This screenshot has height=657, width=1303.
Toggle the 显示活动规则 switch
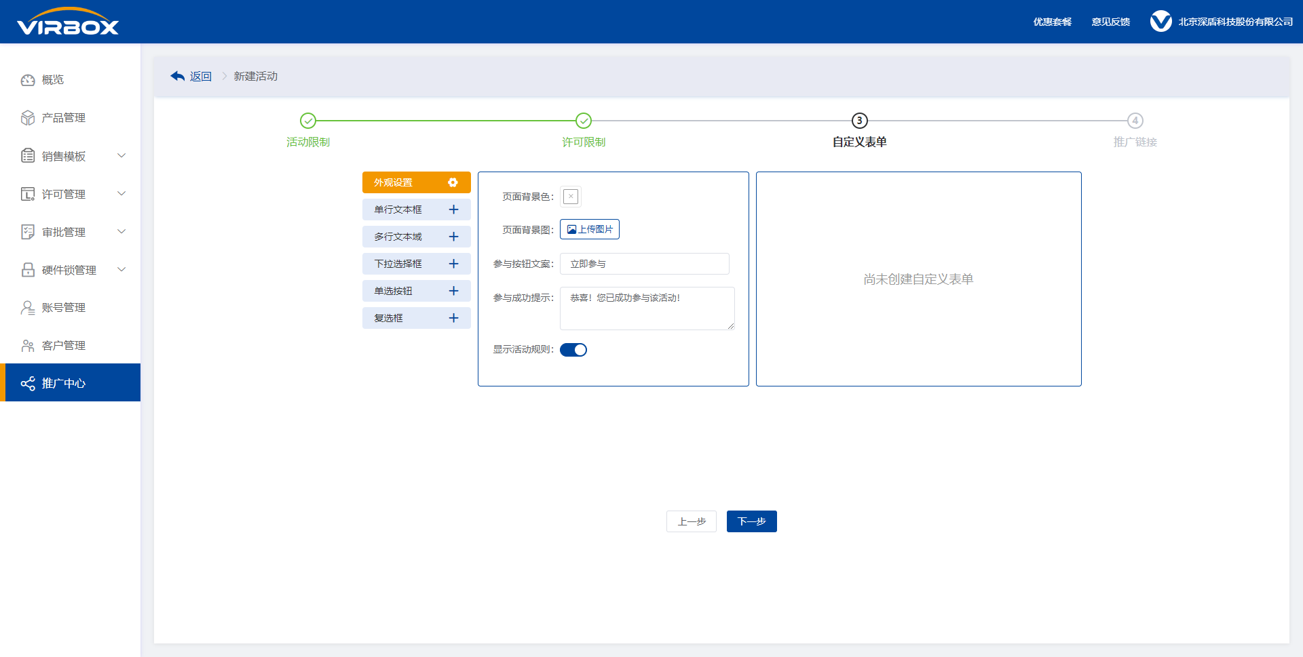(573, 350)
